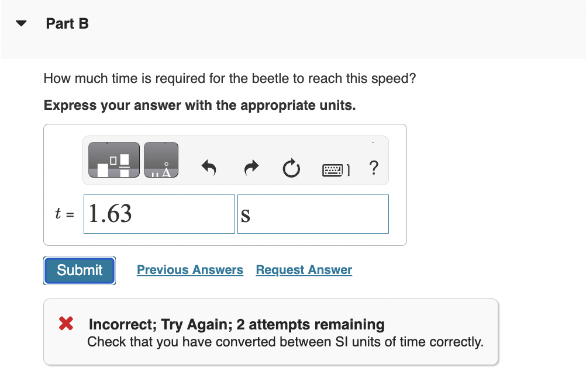Undo the last change in the answer box
586x375 pixels.
(209, 168)
